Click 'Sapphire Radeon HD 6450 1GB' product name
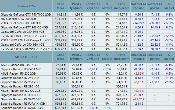 pyautogui.click(x=21, y=69)
